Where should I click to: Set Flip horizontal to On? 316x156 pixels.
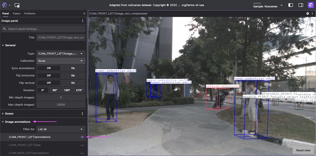pos(73,76)
